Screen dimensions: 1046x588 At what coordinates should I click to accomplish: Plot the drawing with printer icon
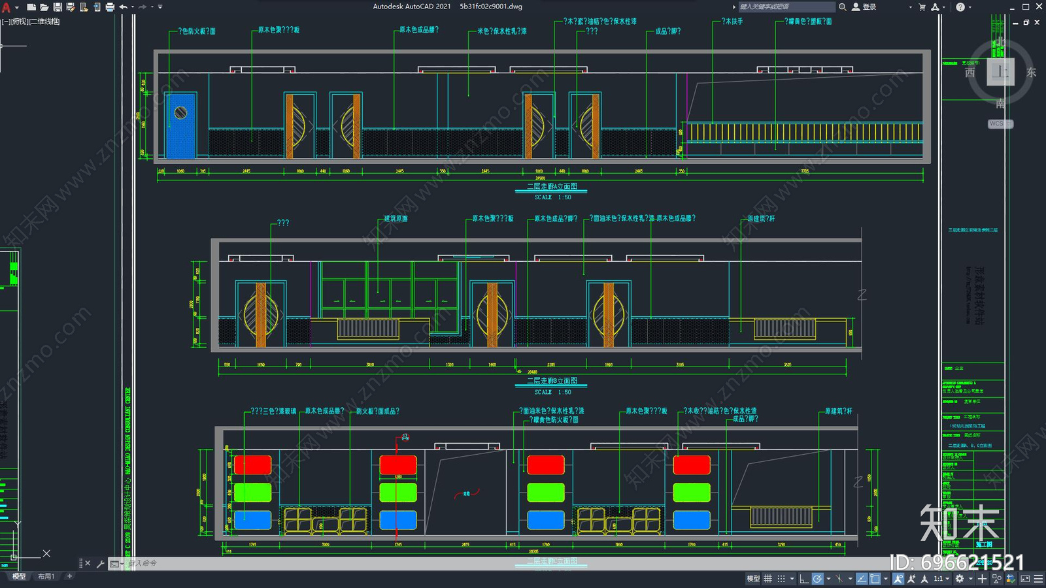[x=110, y=7]
